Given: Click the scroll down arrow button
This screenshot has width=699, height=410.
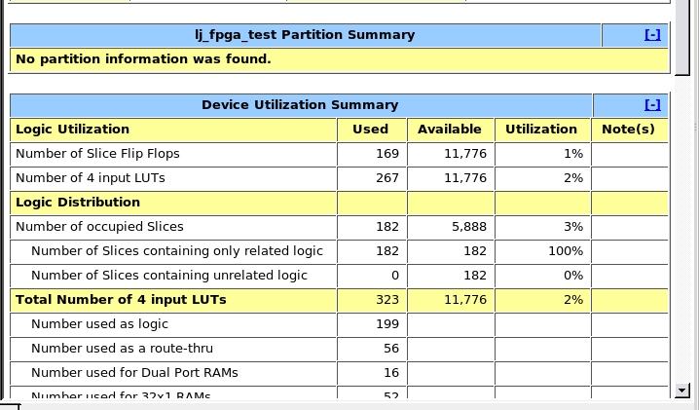Looking at the screenshot, I should pyautogui.click(x=681, y=391).
